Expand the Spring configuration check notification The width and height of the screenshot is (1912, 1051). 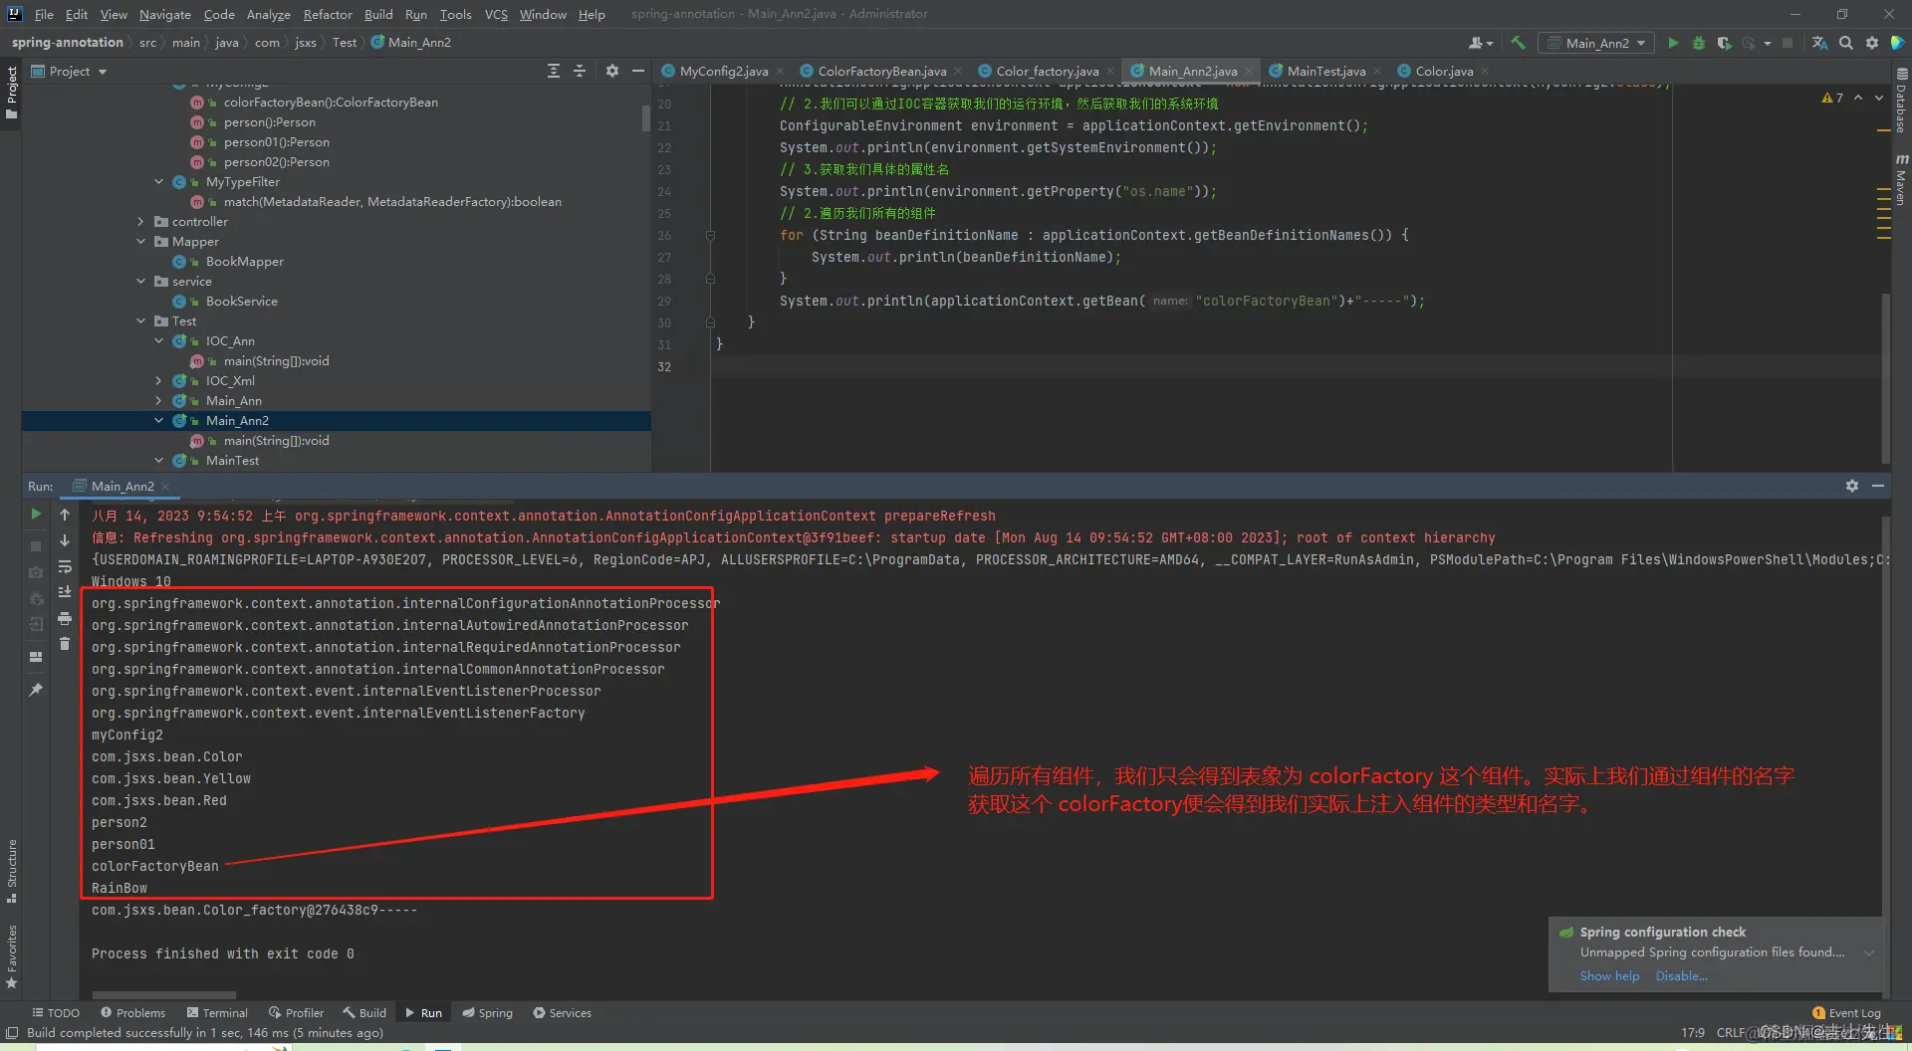1869,952
